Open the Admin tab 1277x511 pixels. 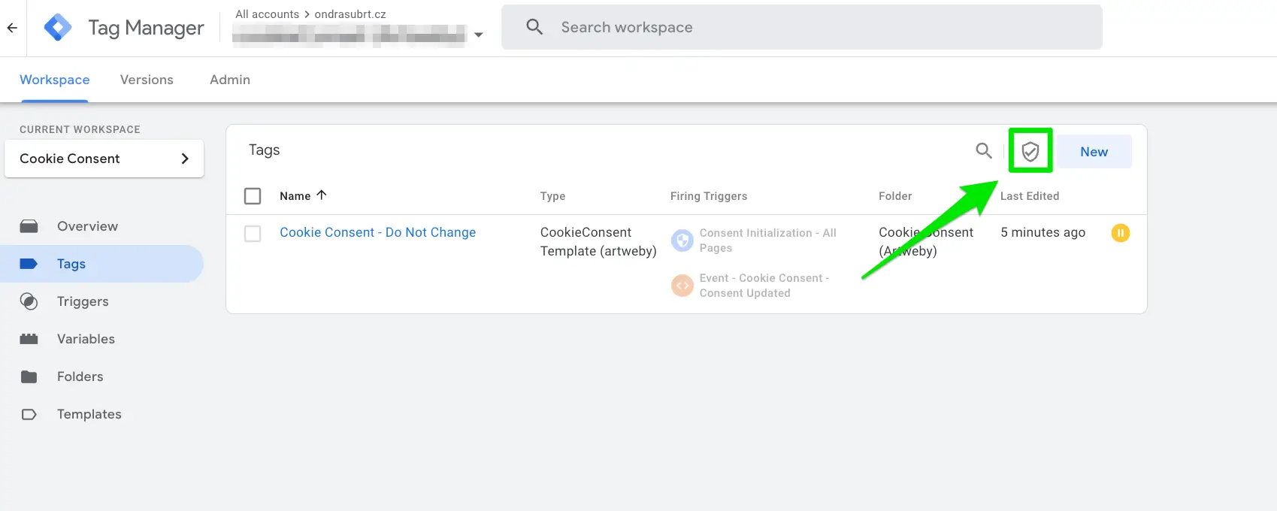coord(230,80)
